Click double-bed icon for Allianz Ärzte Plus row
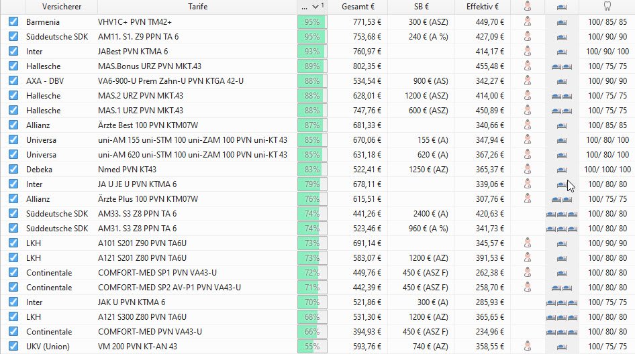635x354 pixels. point(562,199)
